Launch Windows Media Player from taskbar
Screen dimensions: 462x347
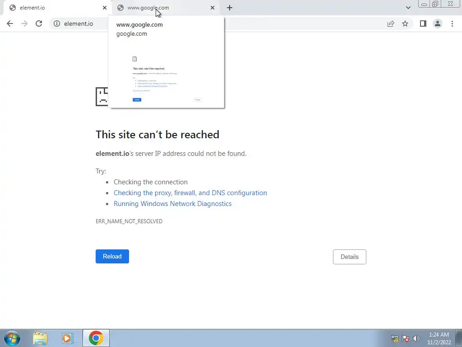(x=68, y=338)
